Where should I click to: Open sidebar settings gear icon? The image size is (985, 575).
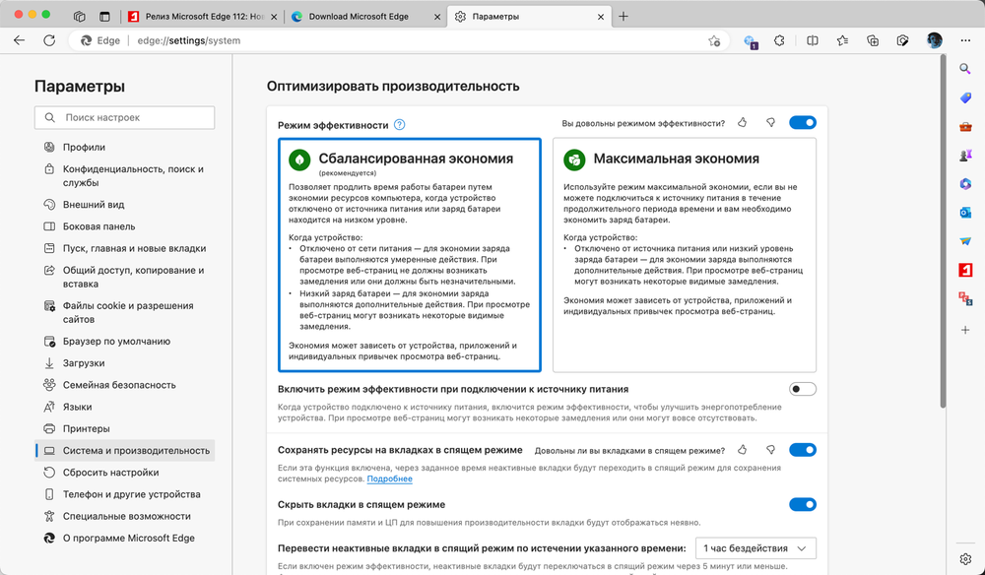[x=965, y=558]
